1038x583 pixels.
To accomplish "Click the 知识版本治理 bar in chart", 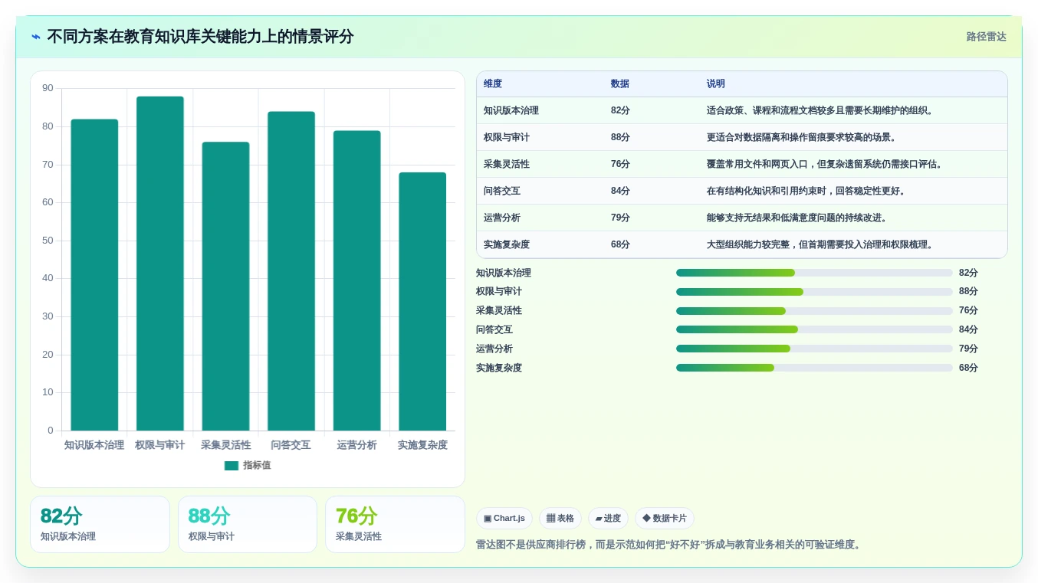I will 94,275.
